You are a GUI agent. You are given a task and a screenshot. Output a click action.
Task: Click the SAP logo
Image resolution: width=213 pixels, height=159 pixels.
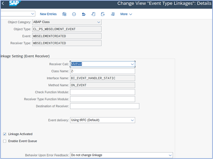[15, 3]
